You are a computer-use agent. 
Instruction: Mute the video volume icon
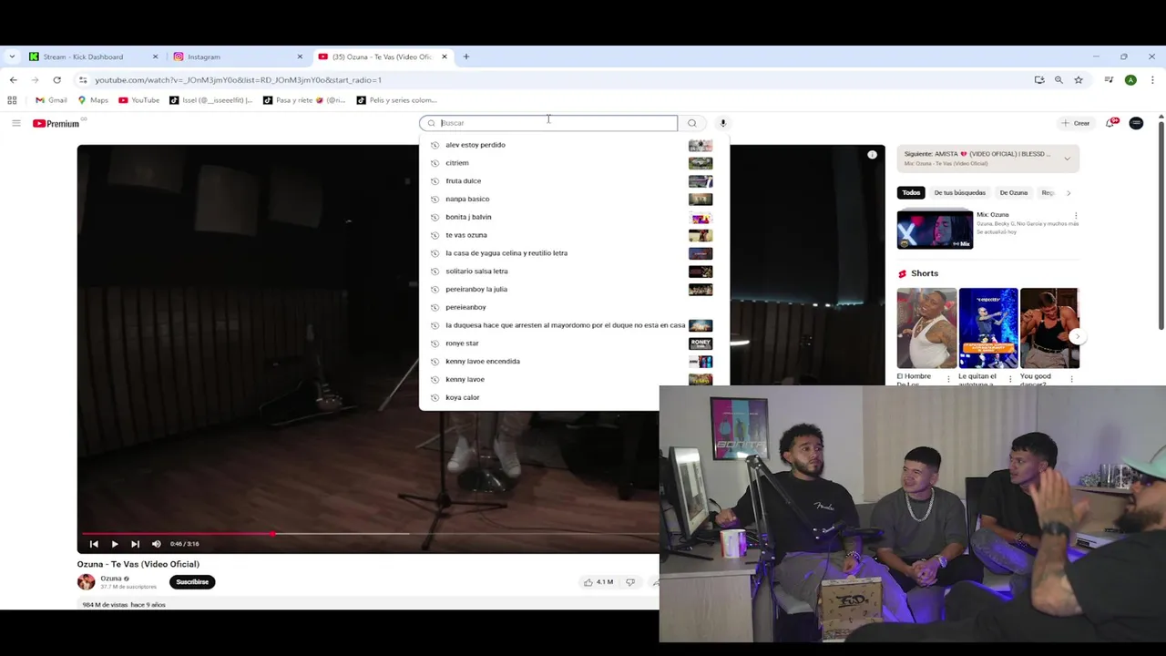pos(156,544)
